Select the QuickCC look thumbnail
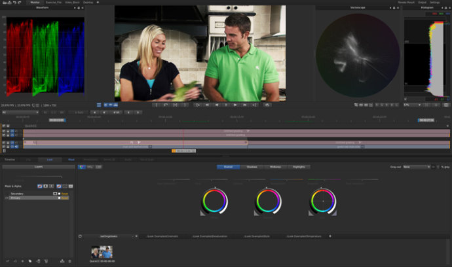This screenshot has height=267, width=452. 102,251
